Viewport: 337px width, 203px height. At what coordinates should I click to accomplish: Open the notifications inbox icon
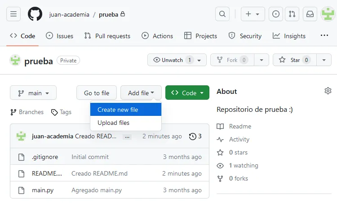tap(310, 14)
